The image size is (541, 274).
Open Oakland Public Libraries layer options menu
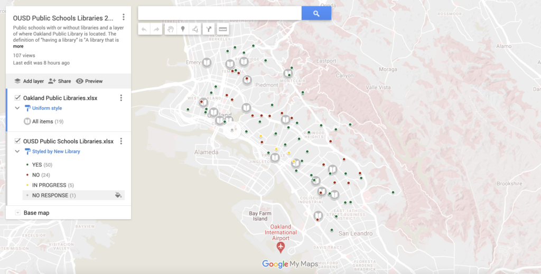pos(121,98)
